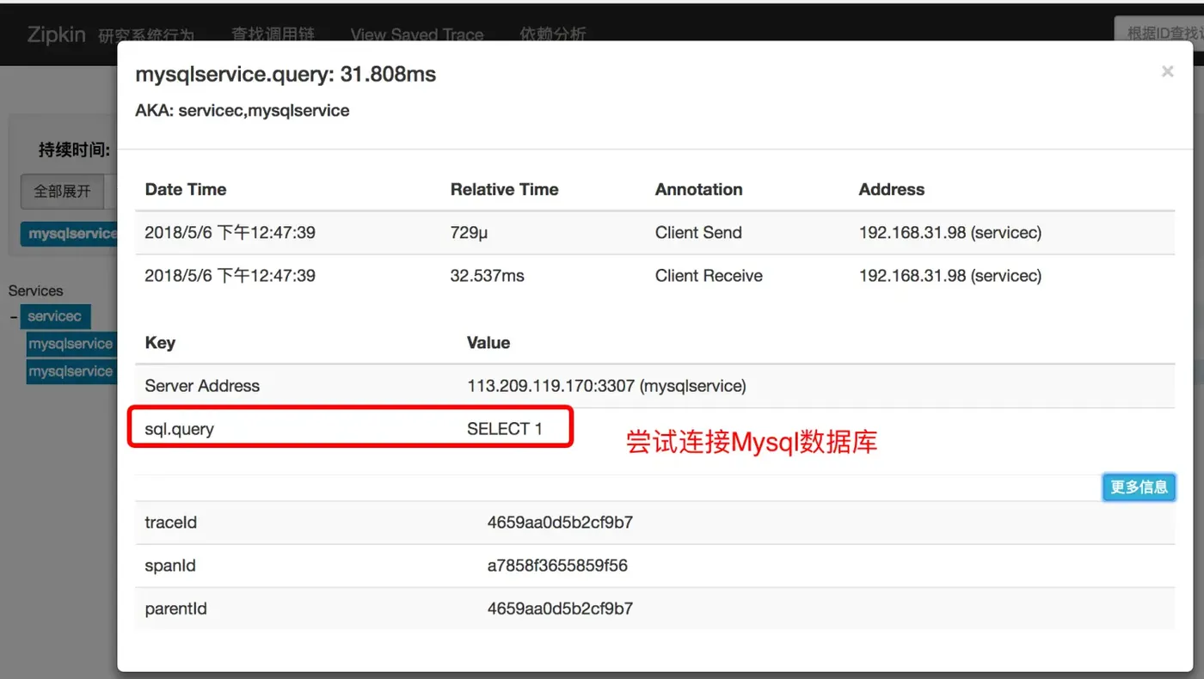Image resolution: width=1204 pixels, height=679 pixels.
Task: Click the 全部展开 button
Action: (62, 191)
